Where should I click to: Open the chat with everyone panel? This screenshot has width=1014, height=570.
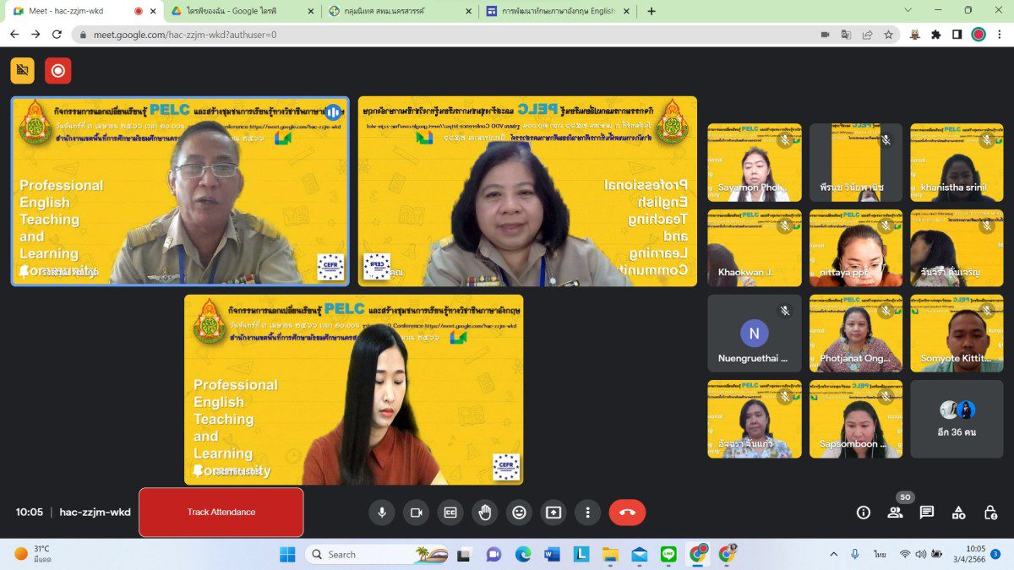[927, 512]
